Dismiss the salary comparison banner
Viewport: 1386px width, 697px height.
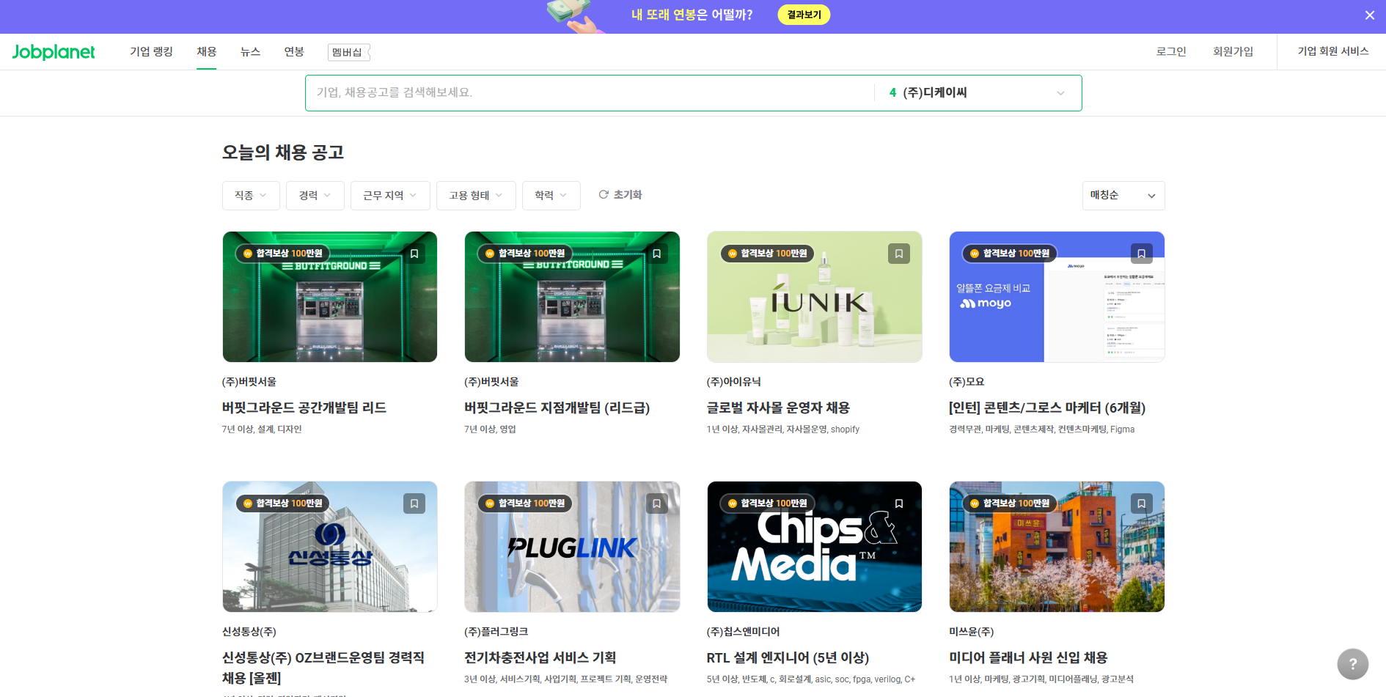tap(1369, 15)
